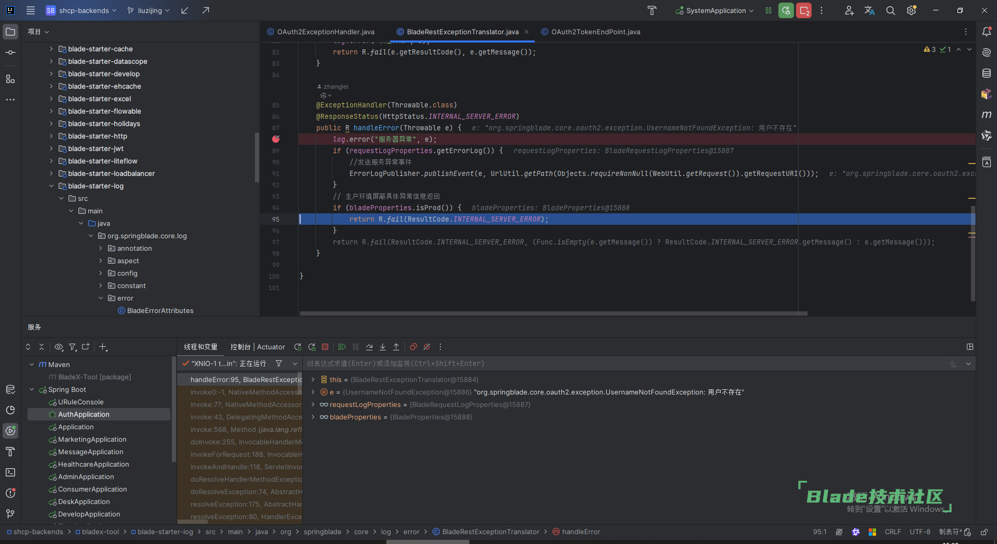Open Code With Me add-user icon

point(849,10)
